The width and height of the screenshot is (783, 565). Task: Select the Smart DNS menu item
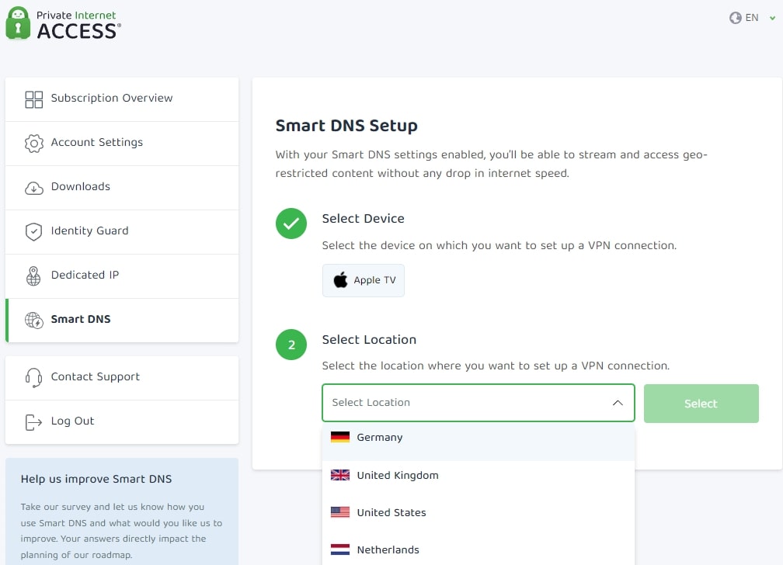(122, 321)
